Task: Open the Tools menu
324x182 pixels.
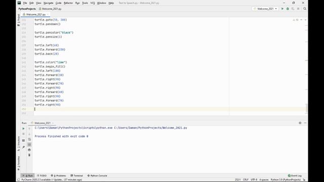Action: (x=85, y=3)
